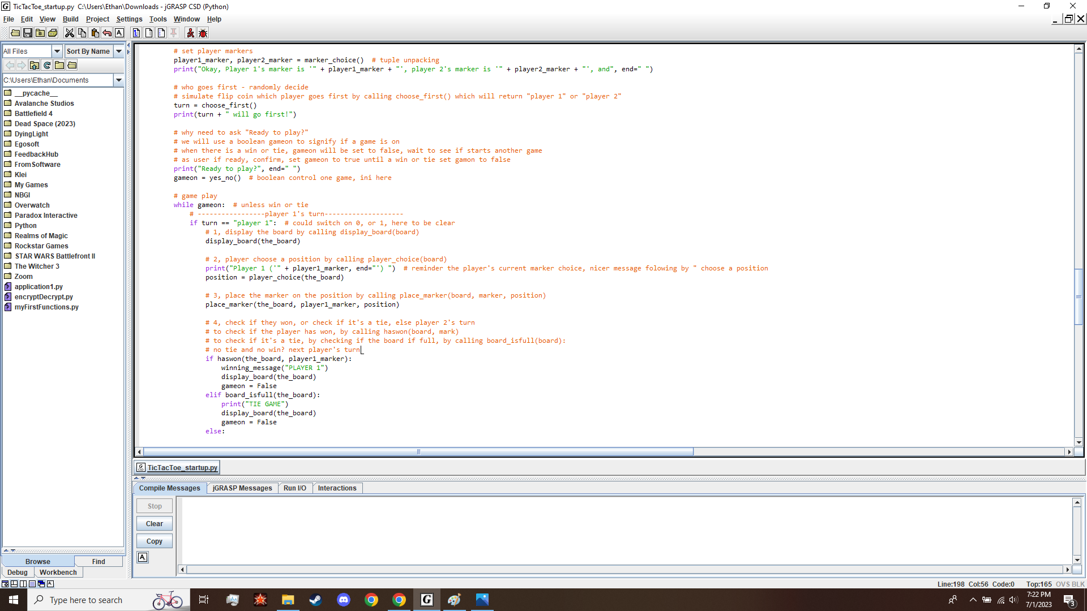Refresh the file browser list
The width and height of the screenshot is (1087, 611).
pos(48,66)
